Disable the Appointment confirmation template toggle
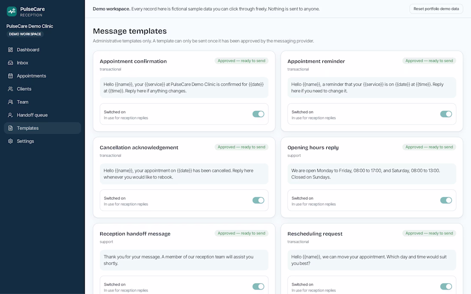The height and width of the screenshot is (294, 471). (x=258, y=114)
